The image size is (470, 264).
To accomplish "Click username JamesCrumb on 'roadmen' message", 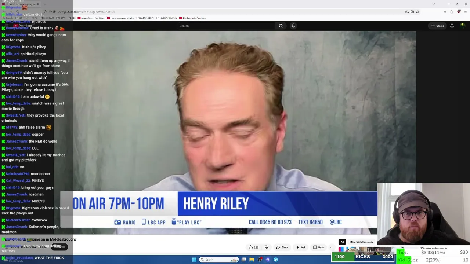I will [x=17, y=194].
